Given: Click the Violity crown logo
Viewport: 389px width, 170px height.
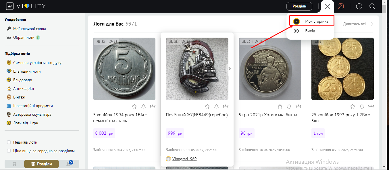Looking at the screenshot, I should tap(10, 6).
